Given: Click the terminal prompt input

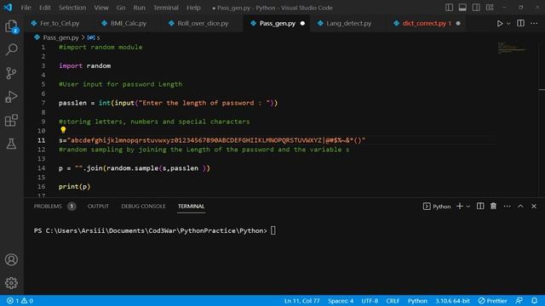Looking at the screenshot, I should [273, 230].
